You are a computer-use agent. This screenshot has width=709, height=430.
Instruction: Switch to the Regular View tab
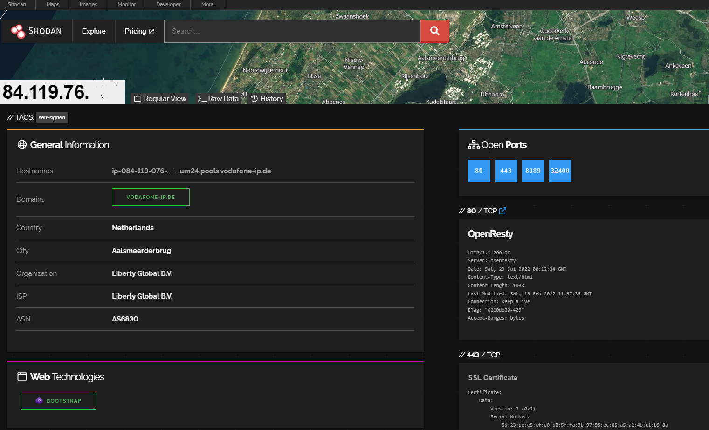point(160,98)
